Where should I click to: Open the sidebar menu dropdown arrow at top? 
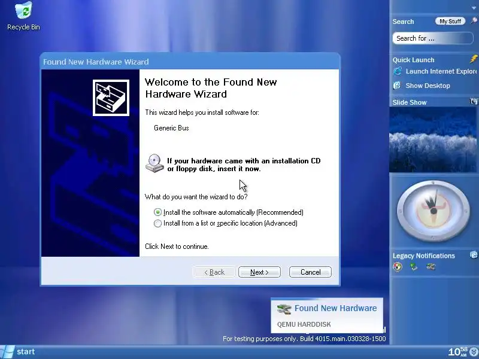474,8
